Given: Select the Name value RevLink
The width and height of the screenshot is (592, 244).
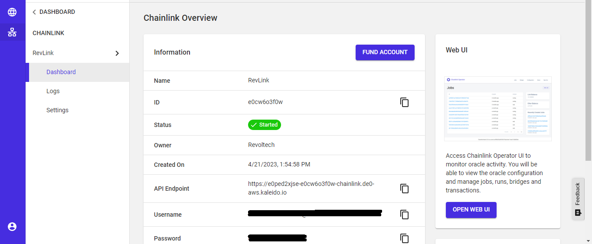Looking at the screenshot, I should (258, 80).
